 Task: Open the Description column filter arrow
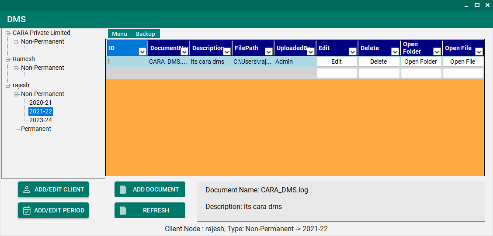[226, 52]
